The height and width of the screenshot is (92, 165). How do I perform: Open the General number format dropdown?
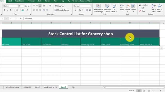pos(90,6)
